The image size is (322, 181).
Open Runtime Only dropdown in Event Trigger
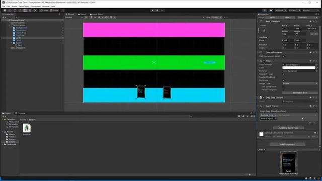269,115
